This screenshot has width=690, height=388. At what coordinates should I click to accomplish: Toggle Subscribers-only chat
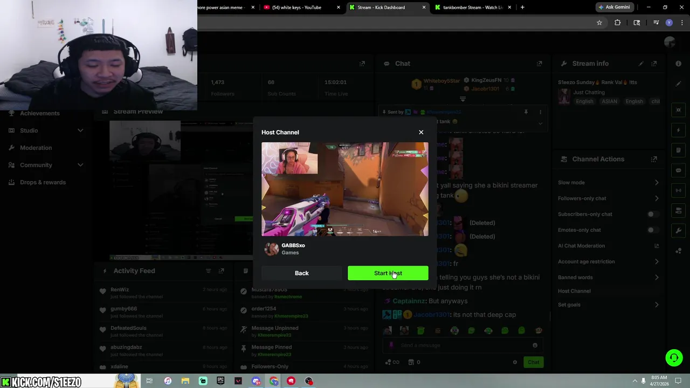(652, 214)
